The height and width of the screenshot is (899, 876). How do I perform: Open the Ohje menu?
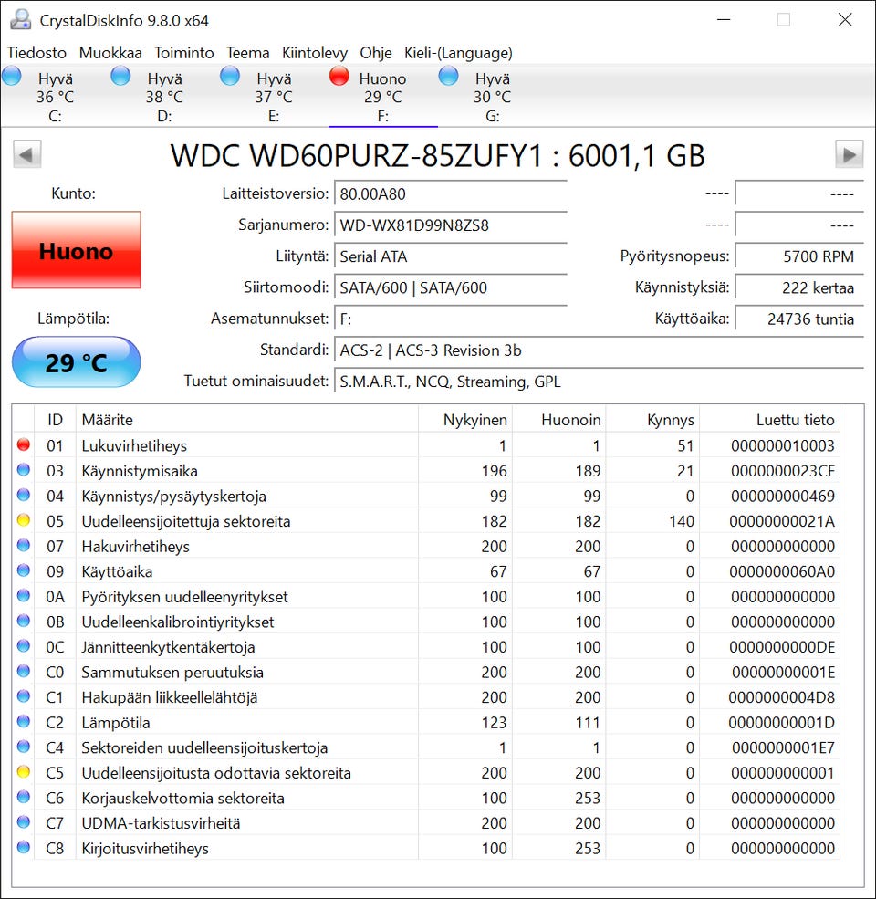click(376, 53)
